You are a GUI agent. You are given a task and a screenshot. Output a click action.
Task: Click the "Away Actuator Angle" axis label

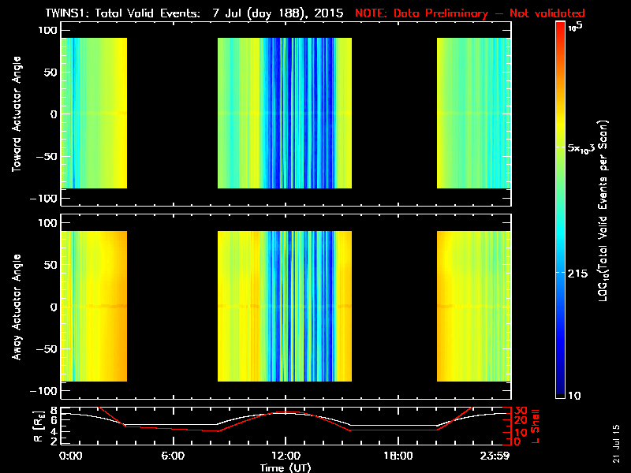click(16, 306)
